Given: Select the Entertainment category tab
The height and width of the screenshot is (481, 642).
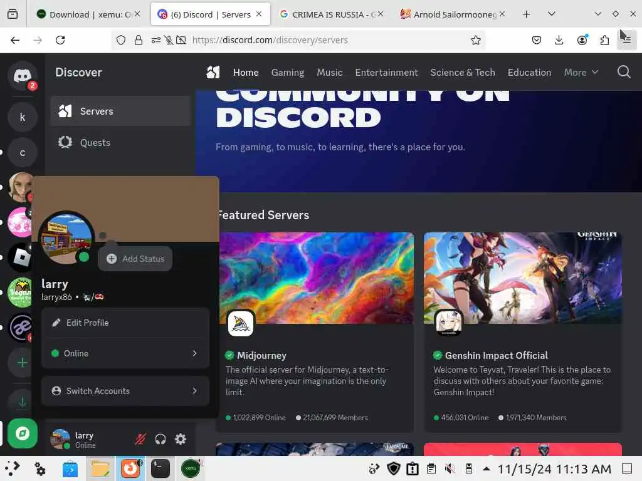Looking at the screenshot, I should pyautogui.click(x=386, y=73).
